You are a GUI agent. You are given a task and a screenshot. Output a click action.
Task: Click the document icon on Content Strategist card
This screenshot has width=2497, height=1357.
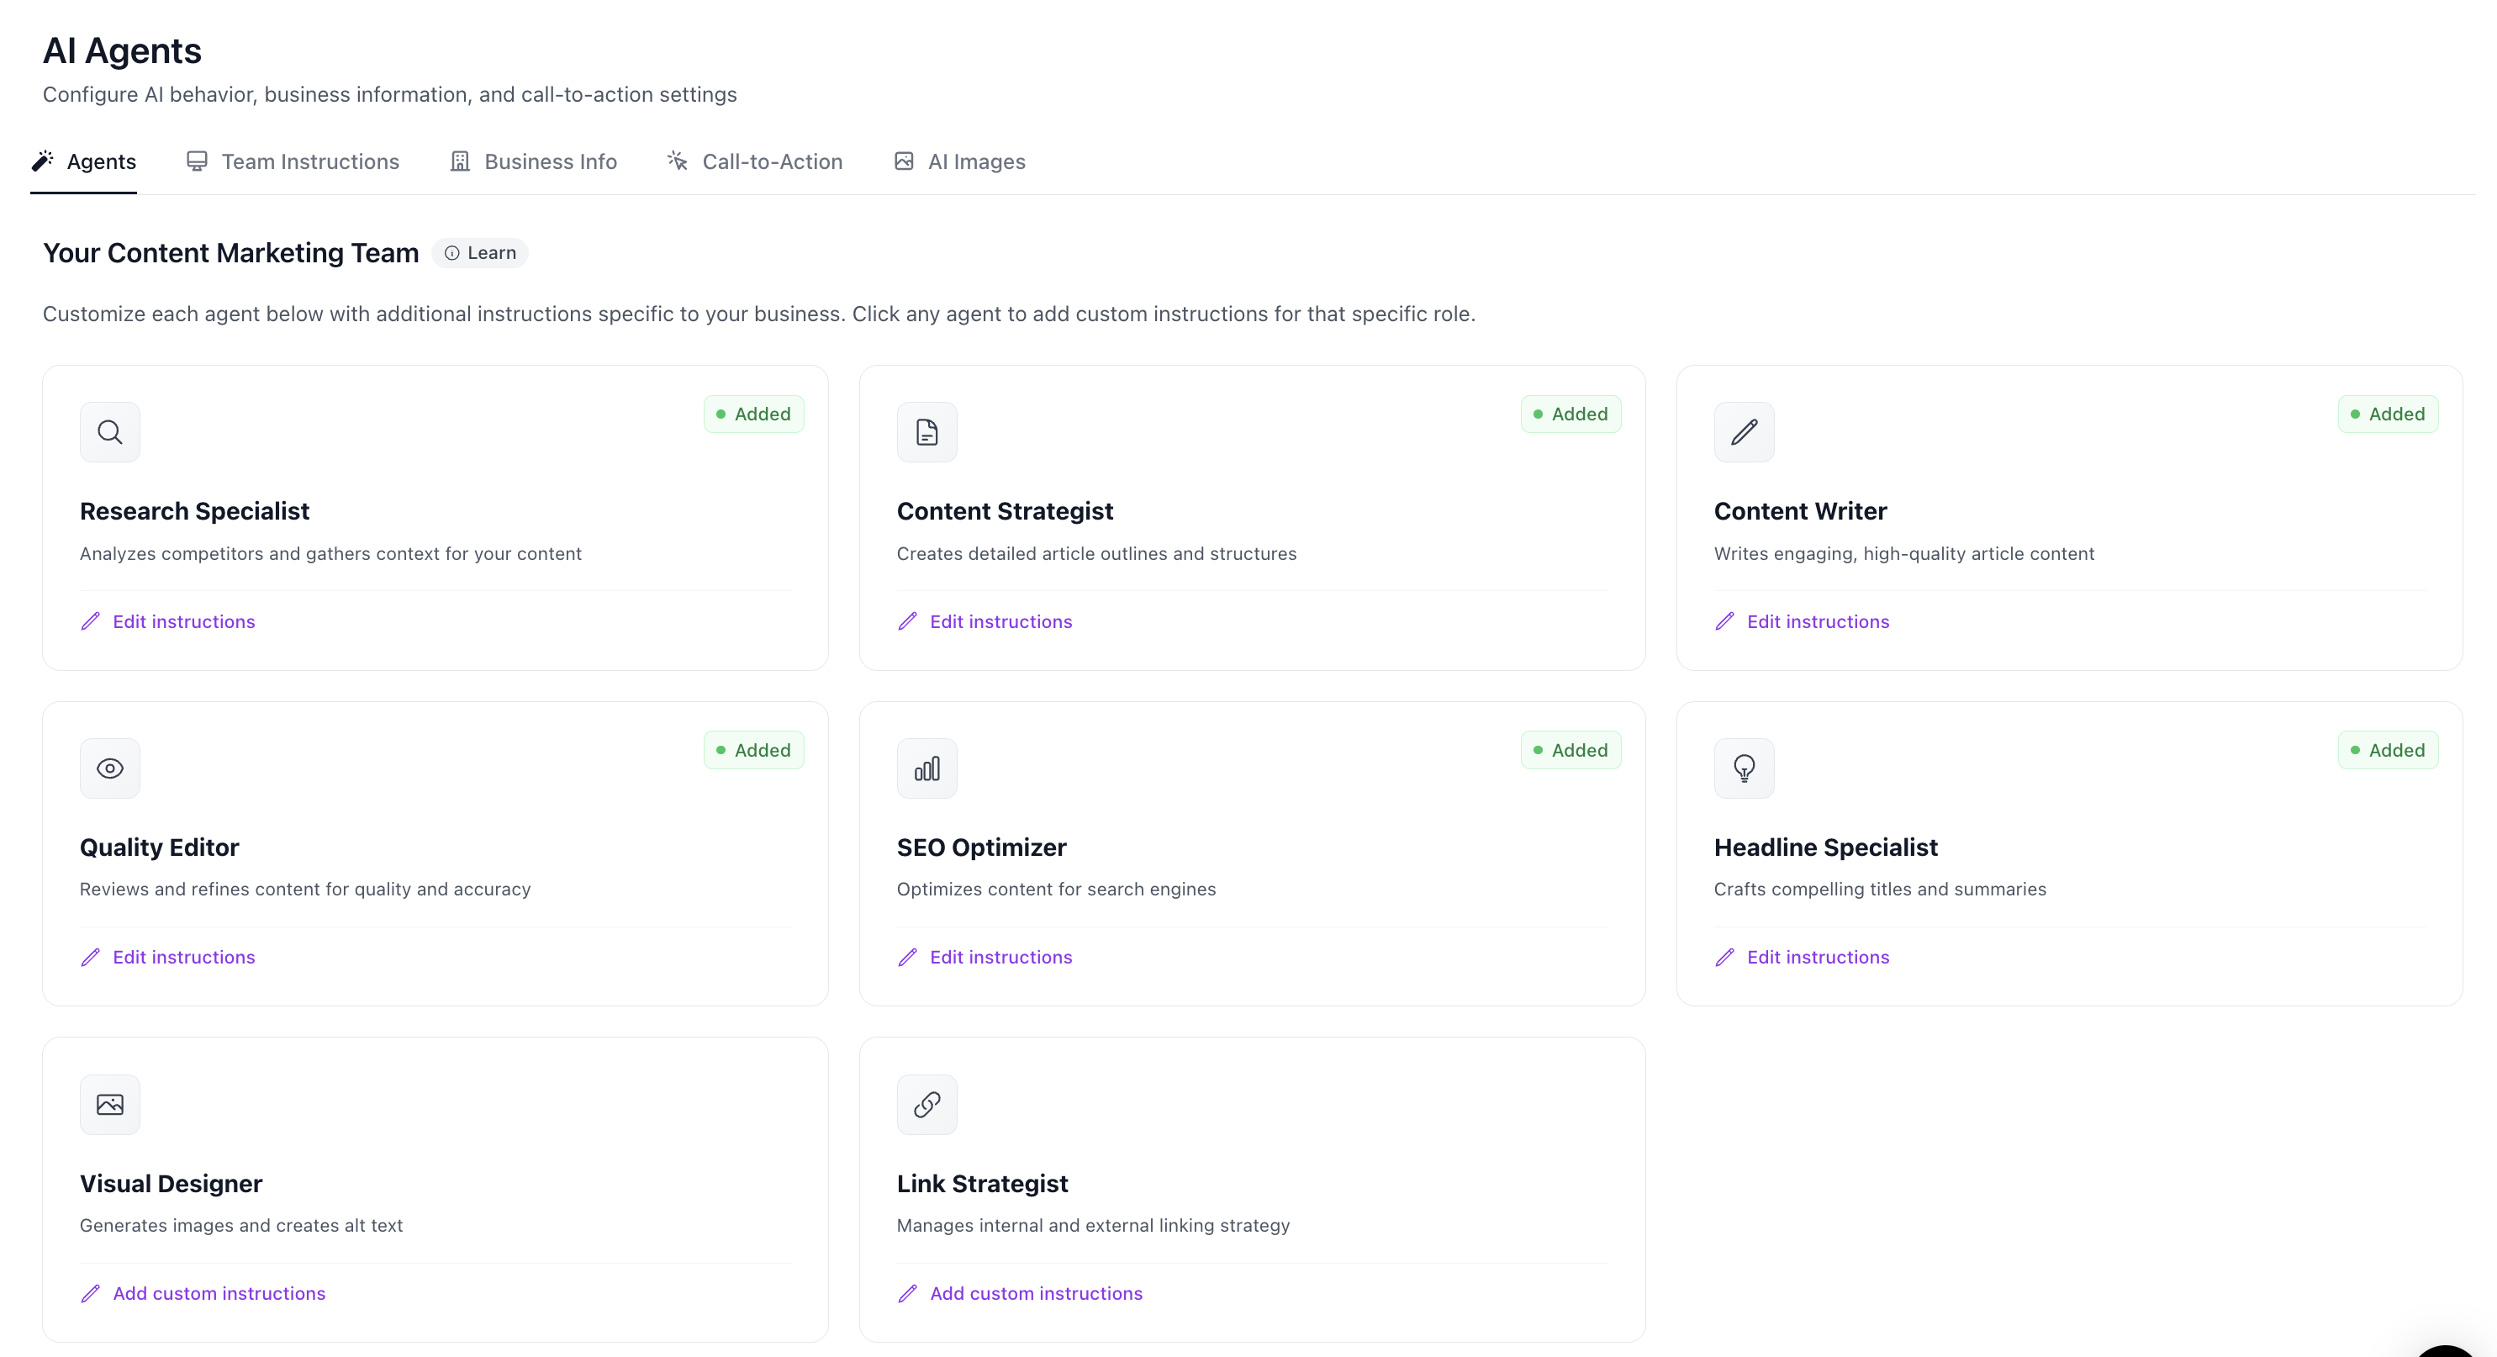pos(926,431)
